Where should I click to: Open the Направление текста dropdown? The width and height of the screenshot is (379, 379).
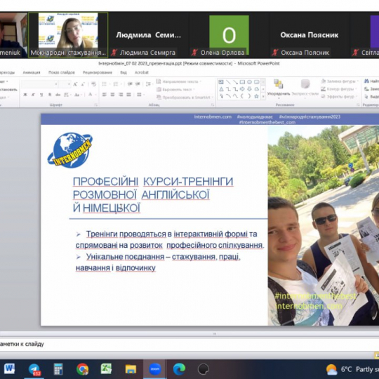(x=179, y=81)
